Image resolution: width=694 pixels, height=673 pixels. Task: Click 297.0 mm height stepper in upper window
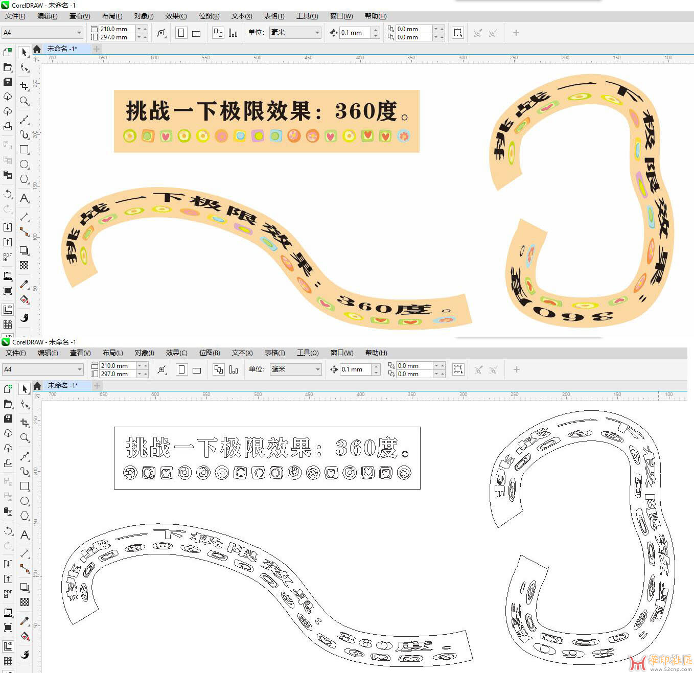pyautogui.click(x=142, y=37)
